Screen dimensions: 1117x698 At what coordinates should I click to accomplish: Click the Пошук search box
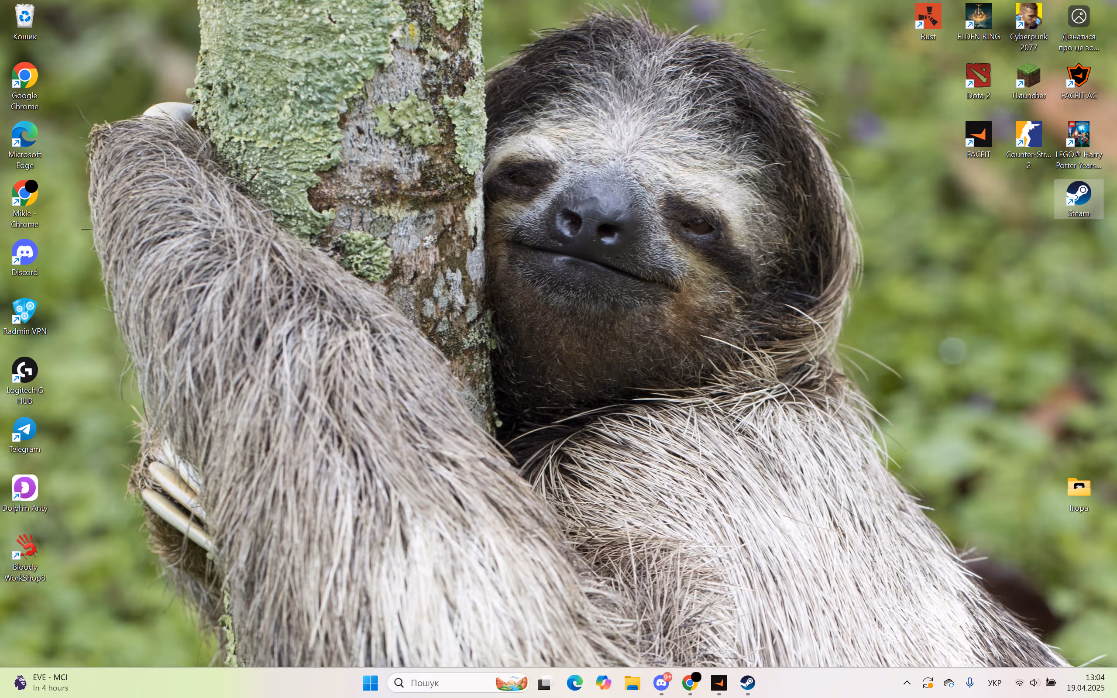click(458, 682)
